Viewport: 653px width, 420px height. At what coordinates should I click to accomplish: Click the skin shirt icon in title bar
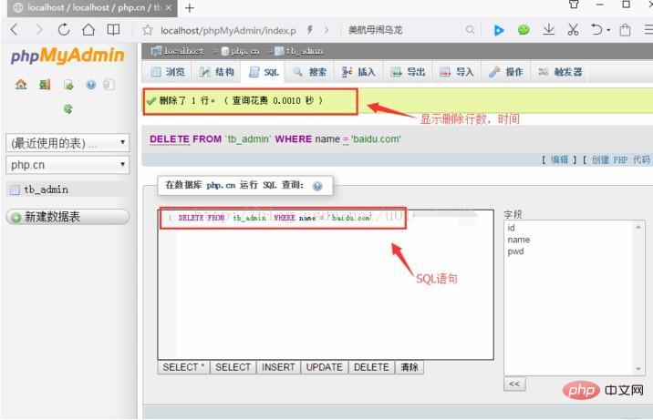[574, 5]
